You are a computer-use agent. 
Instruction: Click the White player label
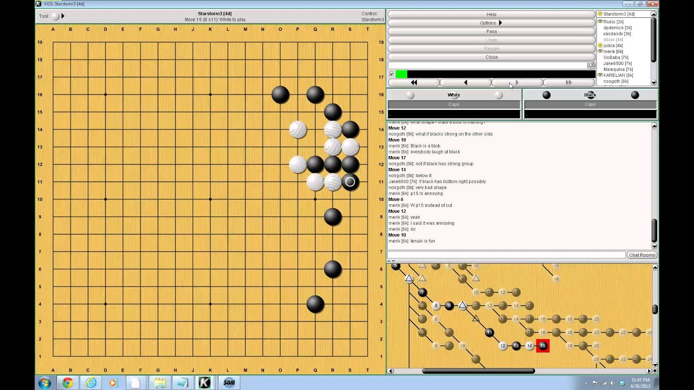click(x=454, y=95)
